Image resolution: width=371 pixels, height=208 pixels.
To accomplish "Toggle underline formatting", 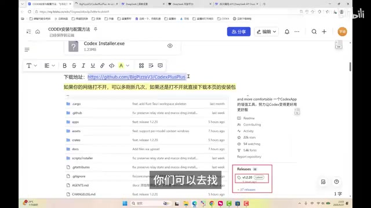I will click(93, 65).
